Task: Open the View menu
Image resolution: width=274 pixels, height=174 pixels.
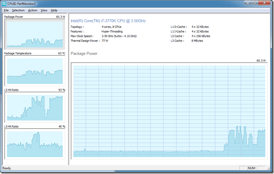Action: [x=44, y=10]
